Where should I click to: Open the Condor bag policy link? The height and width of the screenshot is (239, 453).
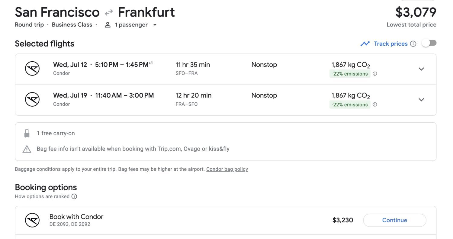(227, 169)
